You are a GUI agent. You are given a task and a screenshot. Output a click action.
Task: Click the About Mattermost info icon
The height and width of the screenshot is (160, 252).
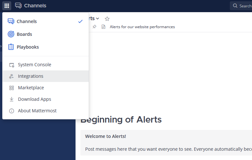[x=12, y=111]
